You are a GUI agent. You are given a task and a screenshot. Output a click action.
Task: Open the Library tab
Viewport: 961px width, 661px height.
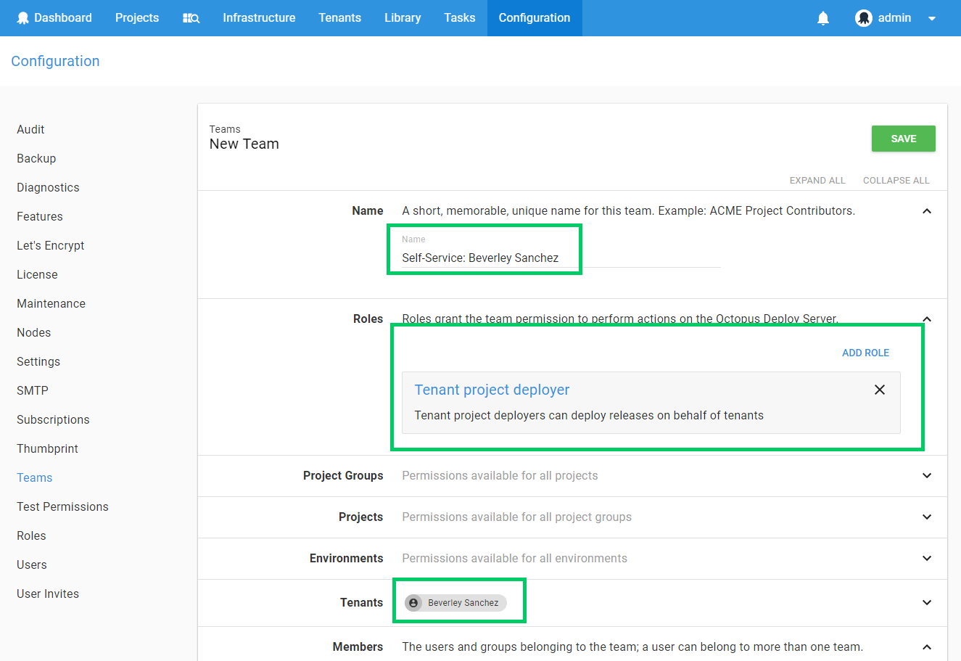[403, 18]
